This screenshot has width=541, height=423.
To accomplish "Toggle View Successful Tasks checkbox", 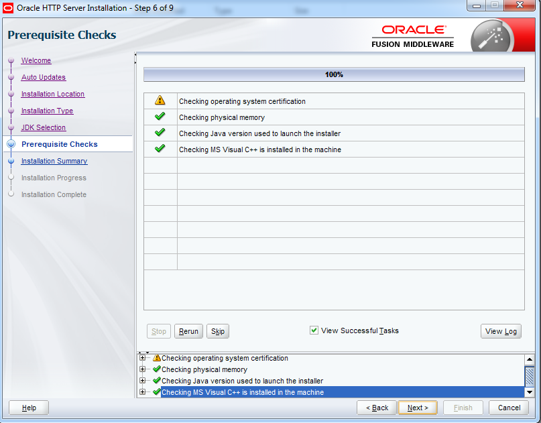I will 314,330.
